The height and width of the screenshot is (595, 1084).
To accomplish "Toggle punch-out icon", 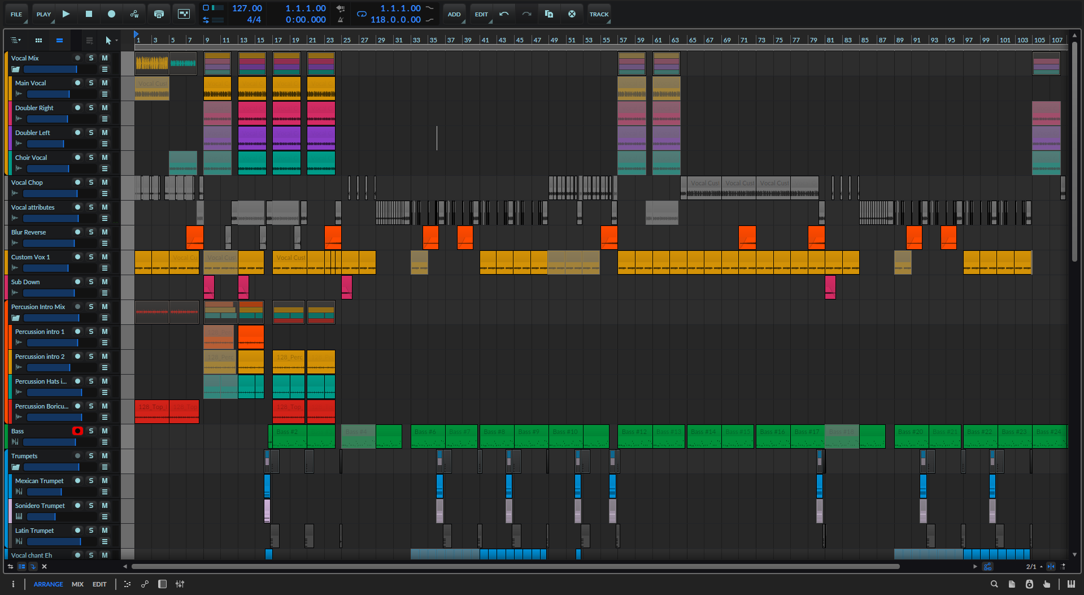I will point(430,20).
